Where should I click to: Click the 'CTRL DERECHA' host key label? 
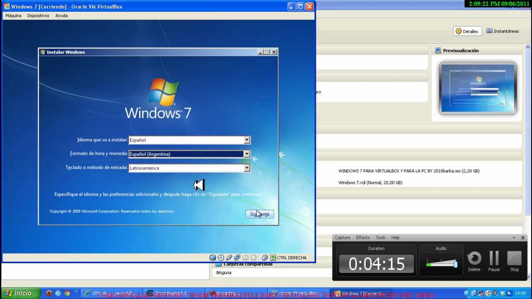coord(292,257)
